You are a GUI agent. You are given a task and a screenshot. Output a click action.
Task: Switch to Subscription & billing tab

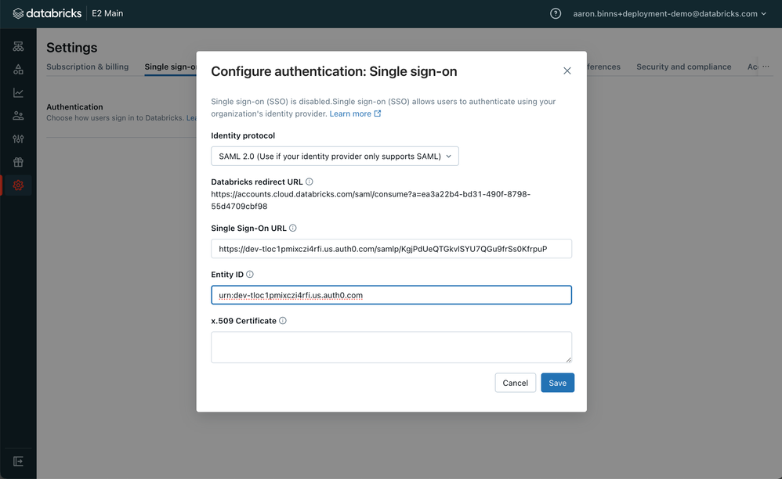pos(87,67)
